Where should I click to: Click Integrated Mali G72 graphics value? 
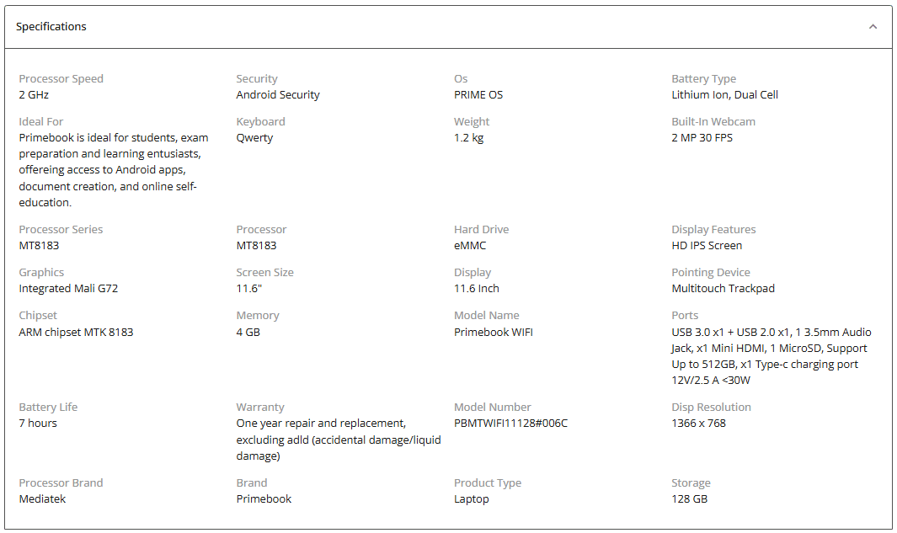pyautogui.click(x=68, y=288)
